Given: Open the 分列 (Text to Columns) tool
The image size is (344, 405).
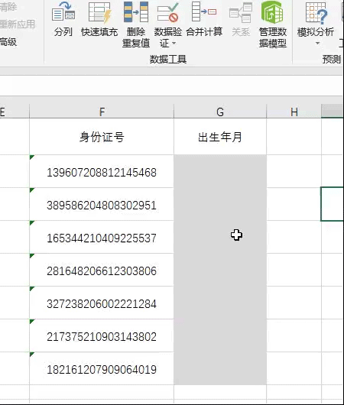Looking at the screenshot, I should [63, 19].
